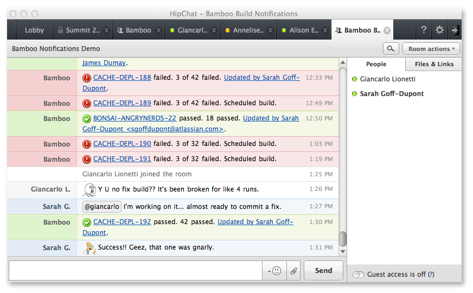Open the Alison E... chat tab

(303, 30)
